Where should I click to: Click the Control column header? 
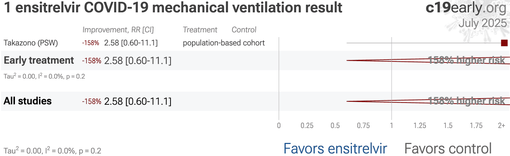pos(244,30)
